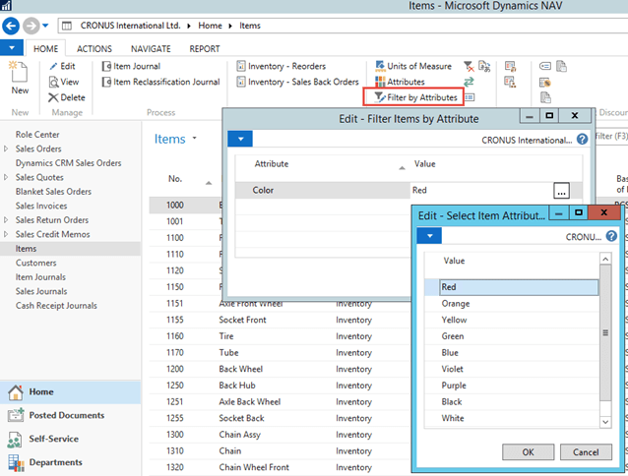628x476 pixels.
Task: Click View in the Manage group
Action: [64, 82]
